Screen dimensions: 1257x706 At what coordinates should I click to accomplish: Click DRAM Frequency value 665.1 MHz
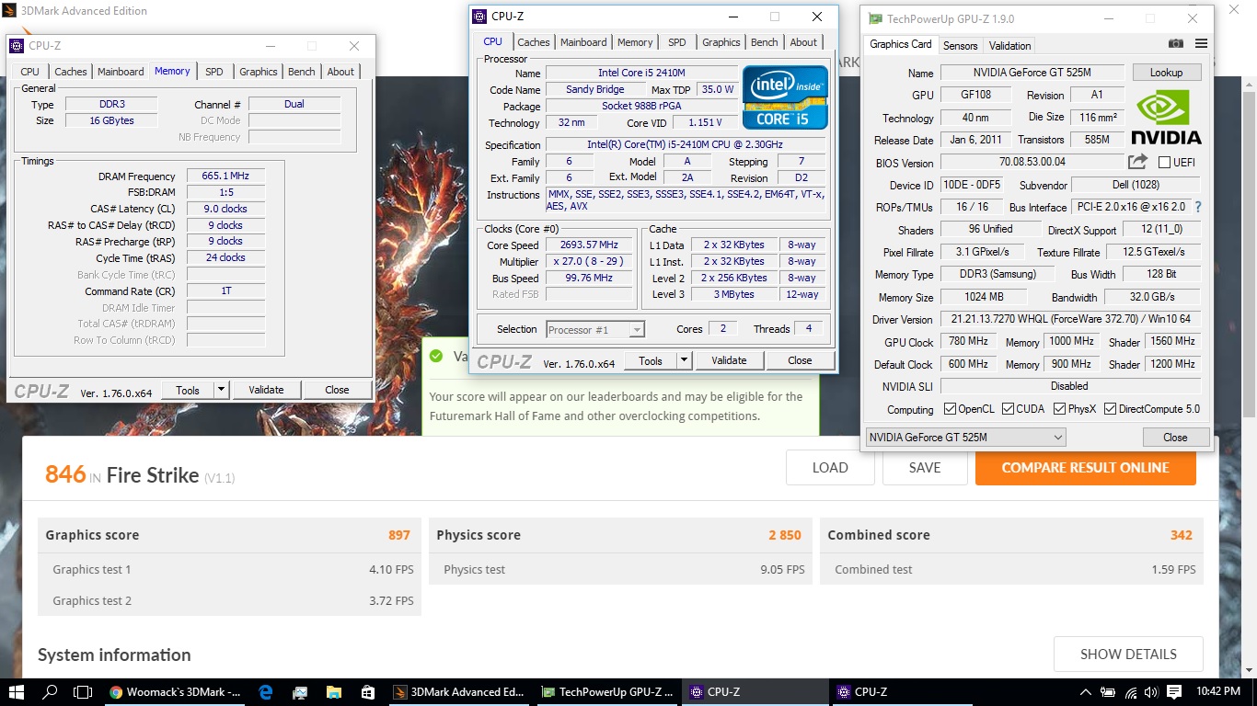[x=225, y=176]
